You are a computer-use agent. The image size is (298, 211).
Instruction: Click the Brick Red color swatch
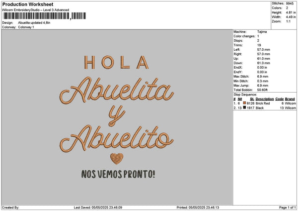pos(244,103)
